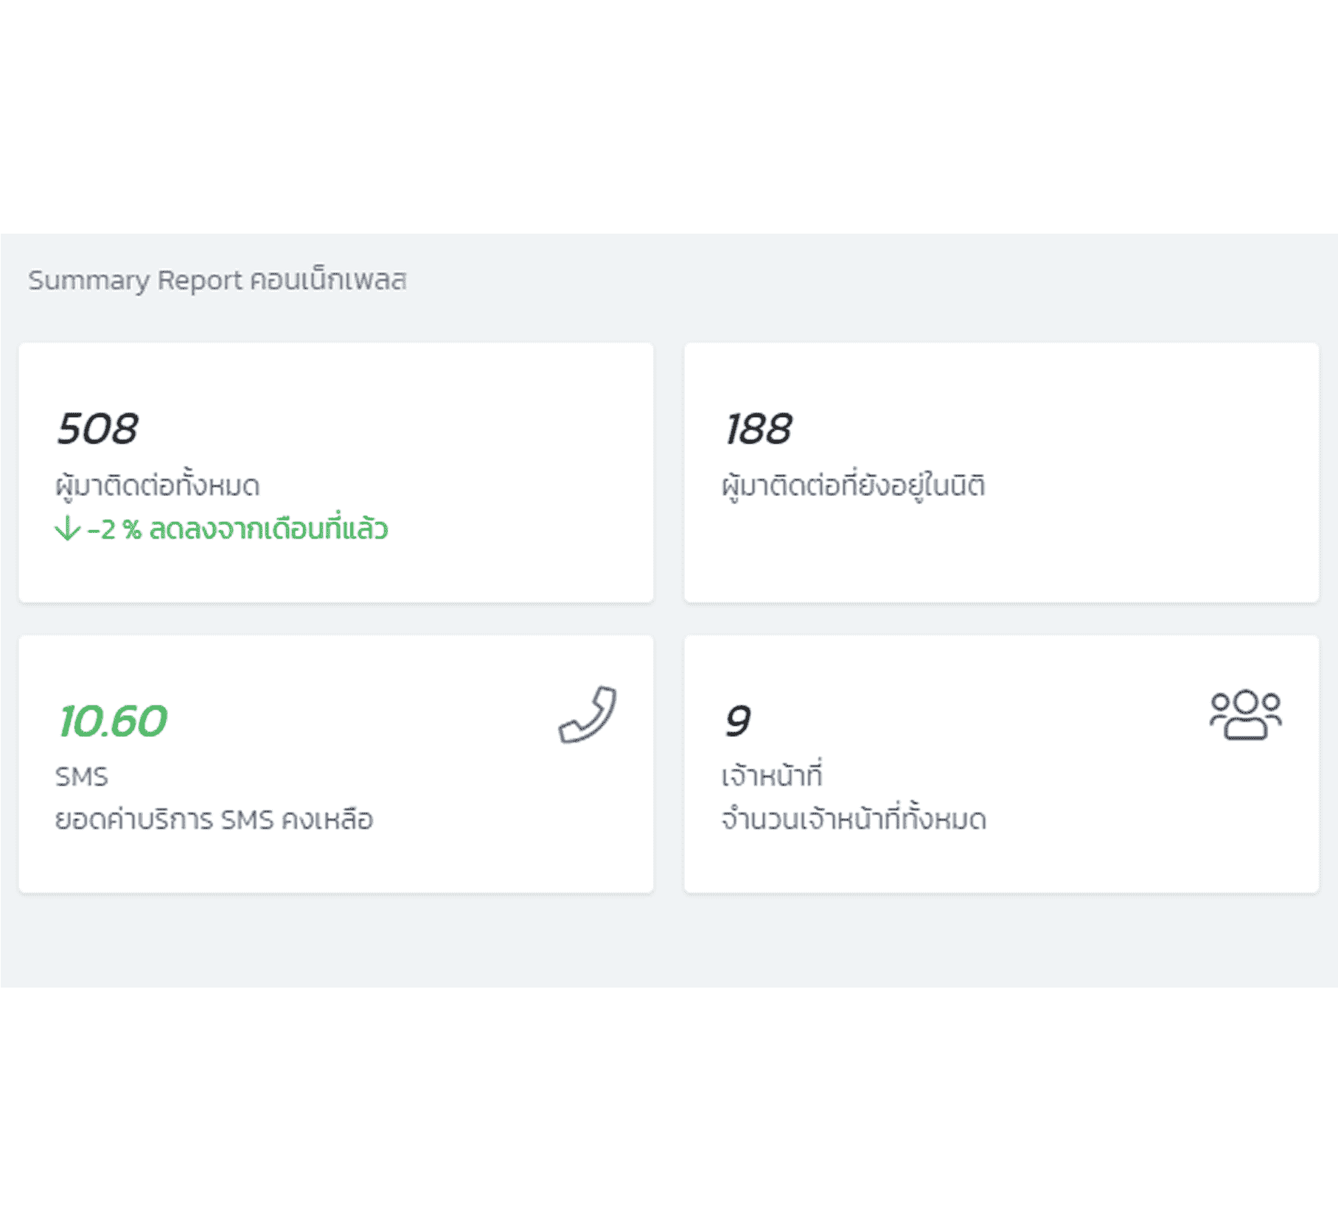Click the -2 % percentage value
Viewport: 1338px width, 1219px height.
114,529
